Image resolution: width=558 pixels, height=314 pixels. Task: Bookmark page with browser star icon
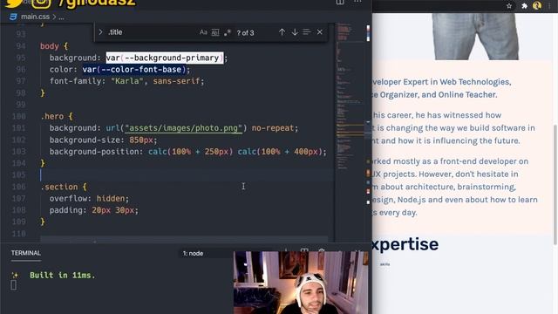click(x=509, y=6)
